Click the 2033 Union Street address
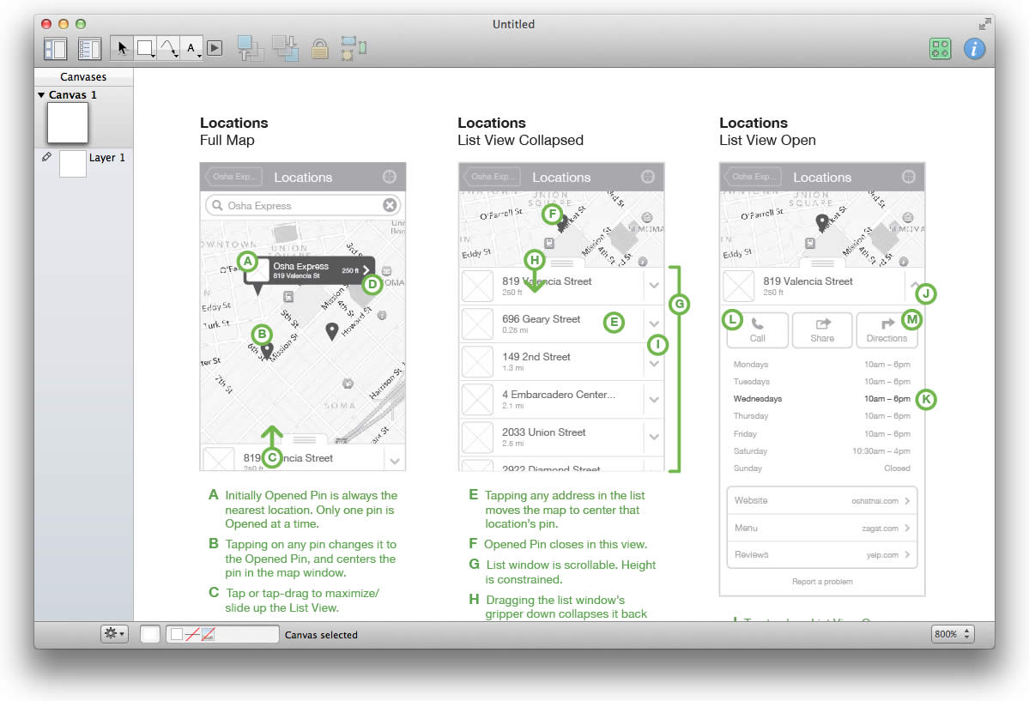This screenshot has height=701, width=1029. coord(543,432)
